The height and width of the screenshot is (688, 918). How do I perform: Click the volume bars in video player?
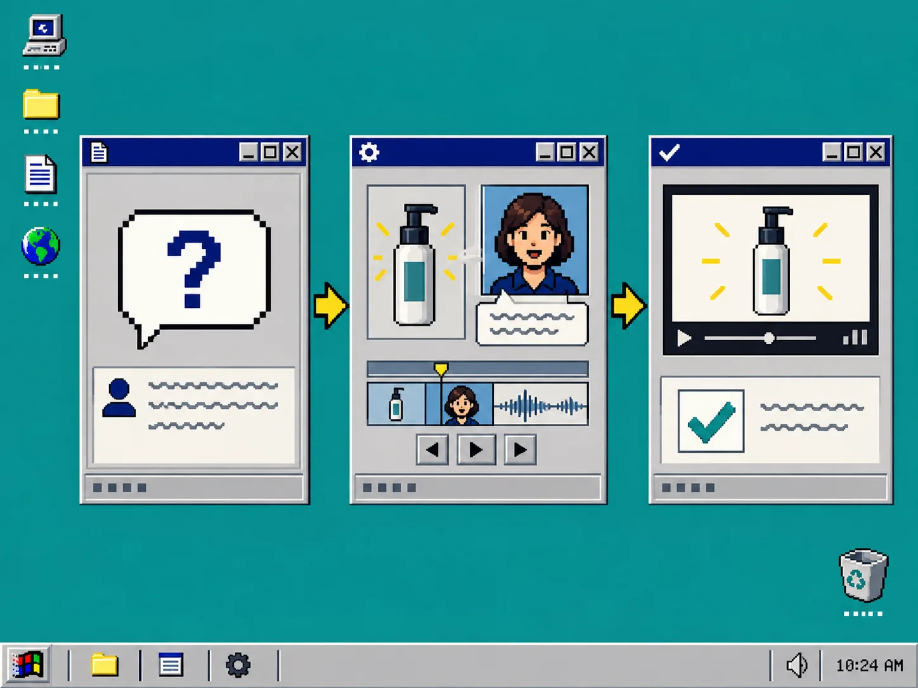coord(855,337)
